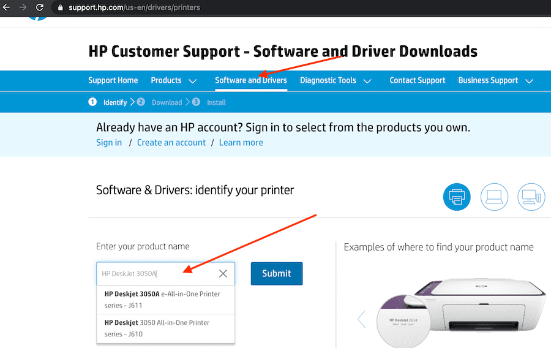Choose HP Deskjet 3050 J610 suggestion

point(165,328)
